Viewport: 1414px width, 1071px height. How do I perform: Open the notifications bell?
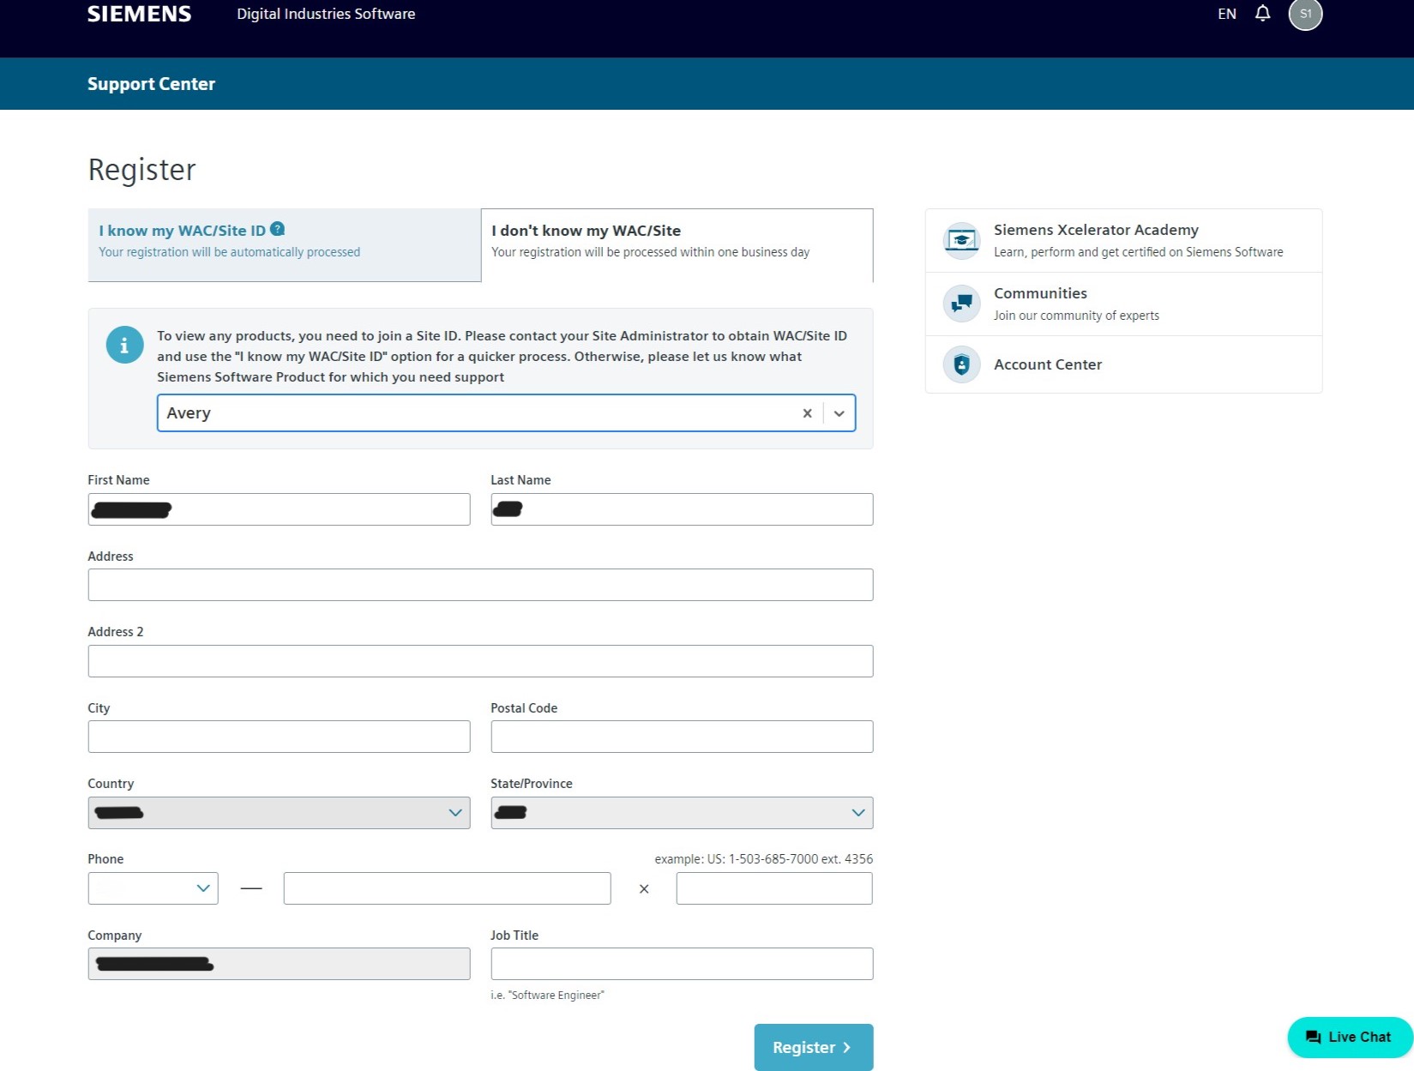(x=1262, y=13)
